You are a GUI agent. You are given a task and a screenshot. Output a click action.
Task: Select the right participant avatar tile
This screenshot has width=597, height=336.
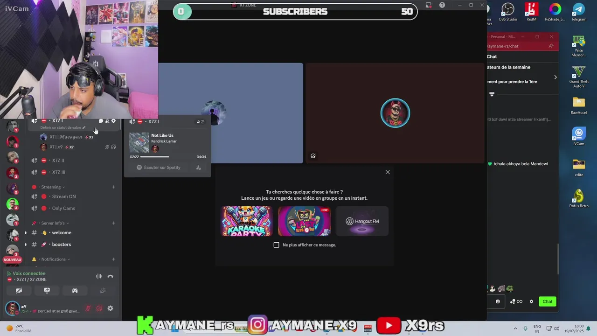point(395,113)
